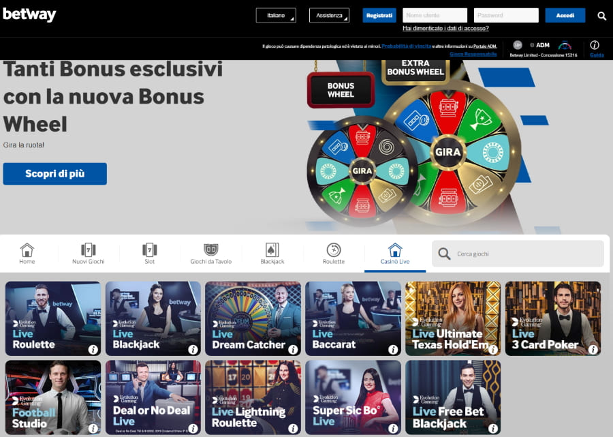Click the Nome utente input field

[x=435, y=15]
